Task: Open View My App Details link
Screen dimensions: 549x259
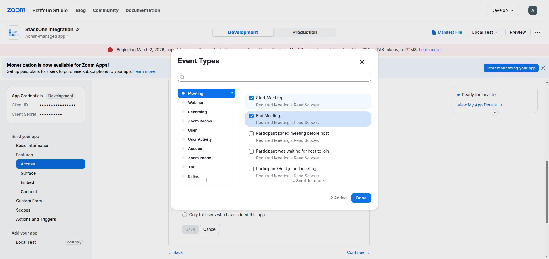Action: click(480, 105)
